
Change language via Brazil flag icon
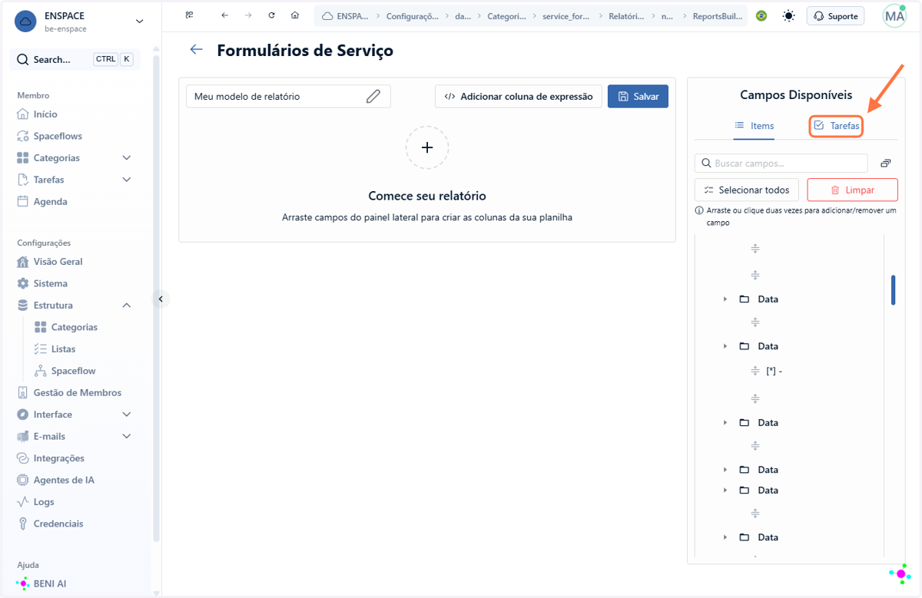pos(761,15)
